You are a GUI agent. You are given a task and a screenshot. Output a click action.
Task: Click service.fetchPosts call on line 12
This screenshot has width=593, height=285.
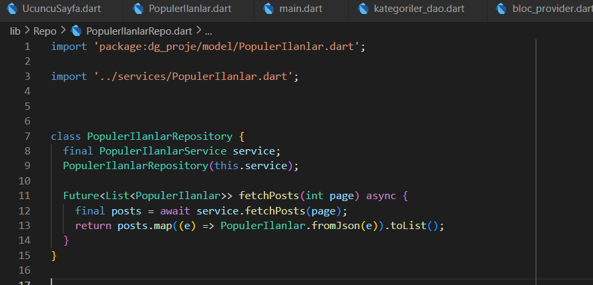point(250,210)
